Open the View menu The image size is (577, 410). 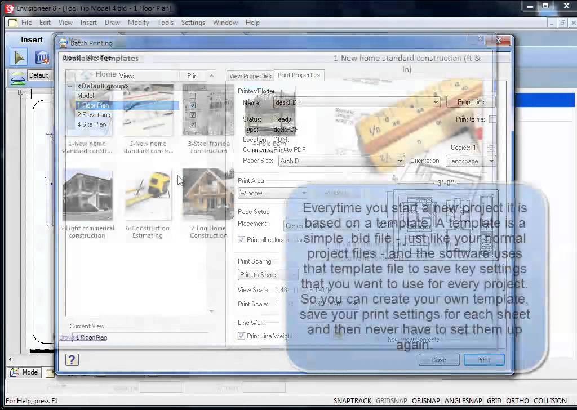point(65,23)
